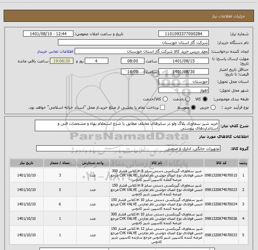Click product code 0981320874070026
The width and height of the screenshot is (258, 250).
pos(221,218)
